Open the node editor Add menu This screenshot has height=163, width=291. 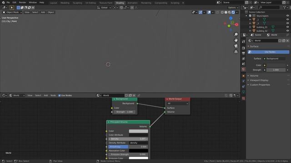point(46,96)
